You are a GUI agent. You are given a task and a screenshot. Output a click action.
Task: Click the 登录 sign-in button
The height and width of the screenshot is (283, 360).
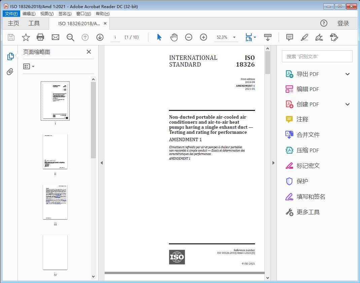[x=343, y=23]
